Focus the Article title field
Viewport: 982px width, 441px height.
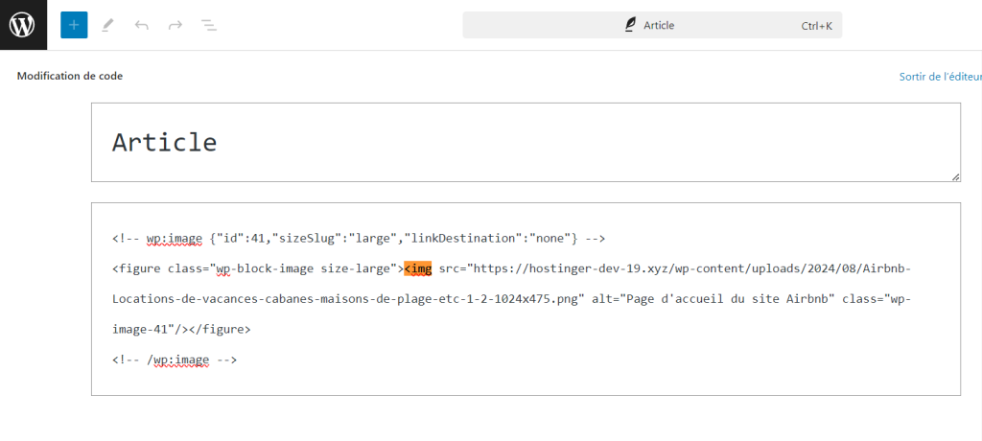526,142
